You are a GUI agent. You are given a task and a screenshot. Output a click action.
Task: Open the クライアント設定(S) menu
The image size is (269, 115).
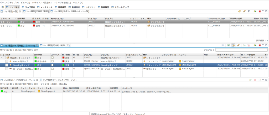pyautogui.click(x=42, y=3)
